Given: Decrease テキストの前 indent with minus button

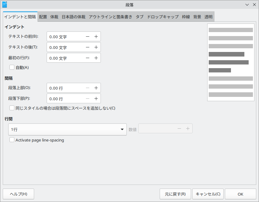Looking at the screenshot, I should point(87,37).
